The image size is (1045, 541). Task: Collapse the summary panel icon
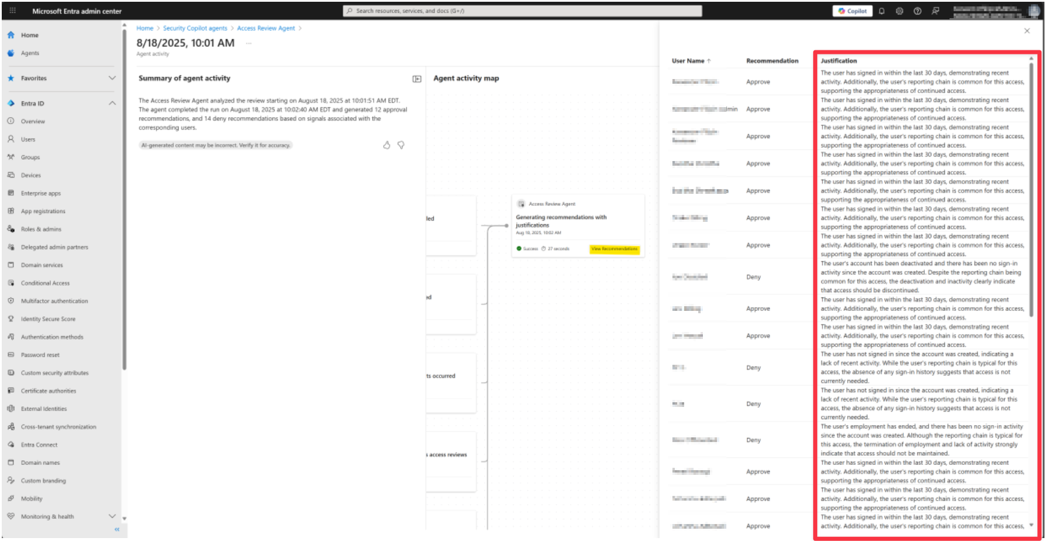coord(416,79)
